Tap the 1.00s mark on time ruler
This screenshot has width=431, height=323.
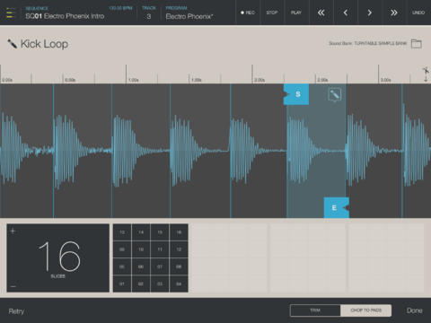click(133, 80)
